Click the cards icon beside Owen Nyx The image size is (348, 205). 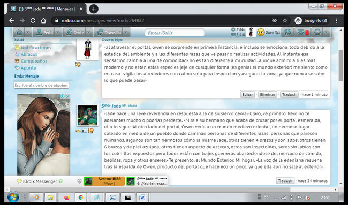coord(288,33)
